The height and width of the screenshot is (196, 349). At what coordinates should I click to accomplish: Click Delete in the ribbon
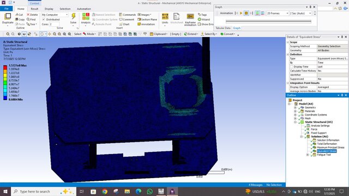coord(32,15)
